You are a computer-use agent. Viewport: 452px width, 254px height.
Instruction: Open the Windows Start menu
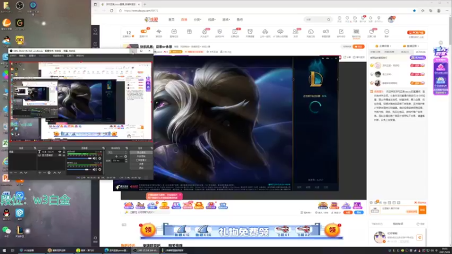coord(4,251)
